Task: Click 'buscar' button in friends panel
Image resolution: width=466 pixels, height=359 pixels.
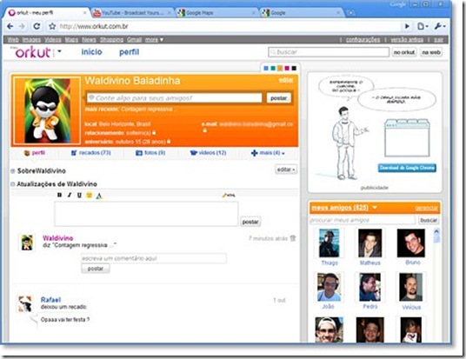Action: coord(429,220)
